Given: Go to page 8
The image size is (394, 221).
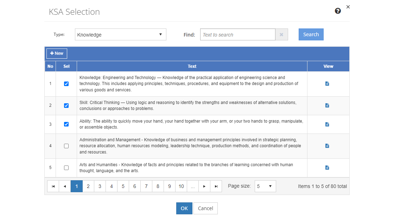Looking at the screenshot, I should (158, 186).
